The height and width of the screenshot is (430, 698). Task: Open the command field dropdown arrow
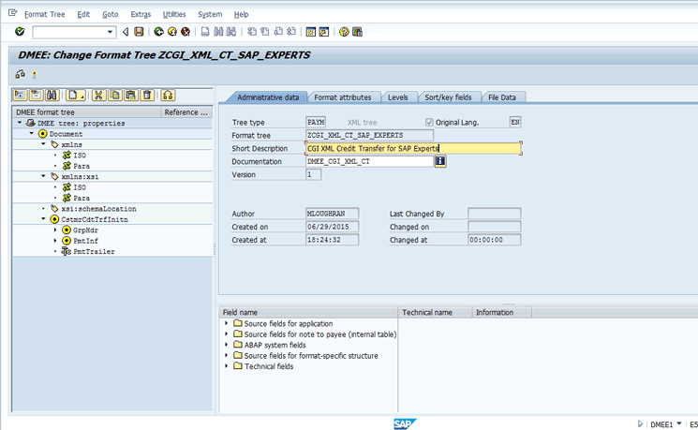coord(111,32)
